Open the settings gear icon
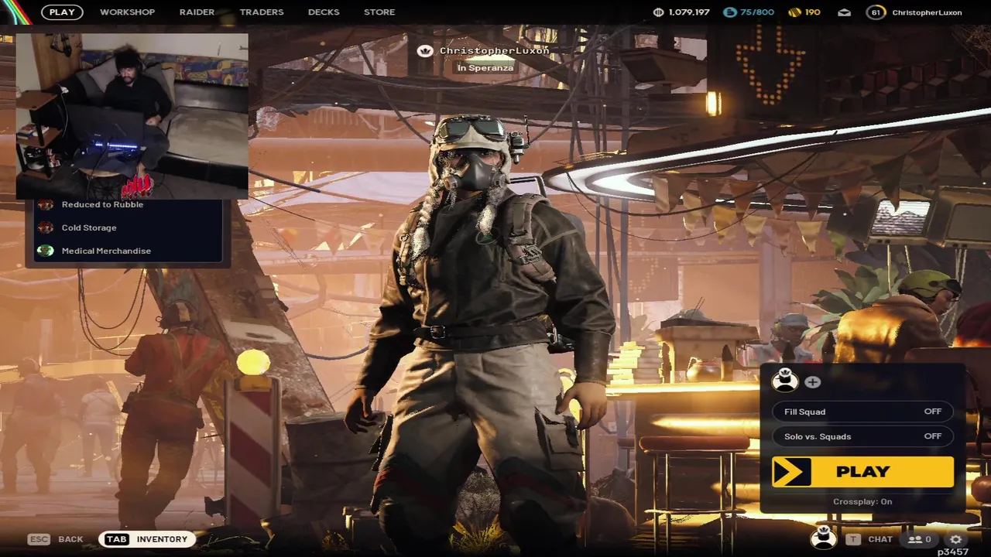The image size is (991, 557). tap(956, 539)
